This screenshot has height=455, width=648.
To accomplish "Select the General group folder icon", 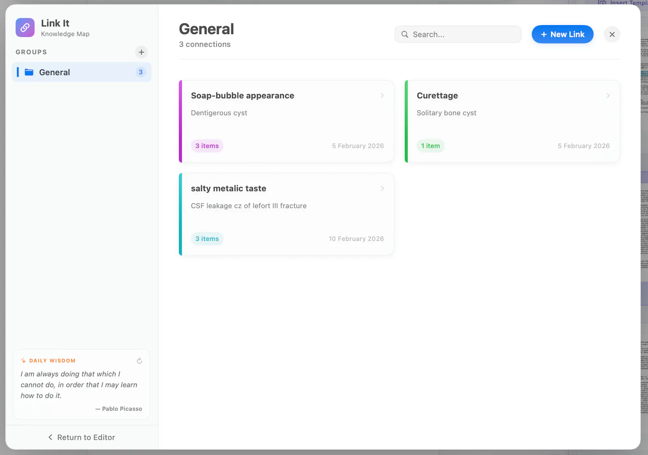I will [x=29, y=72].
